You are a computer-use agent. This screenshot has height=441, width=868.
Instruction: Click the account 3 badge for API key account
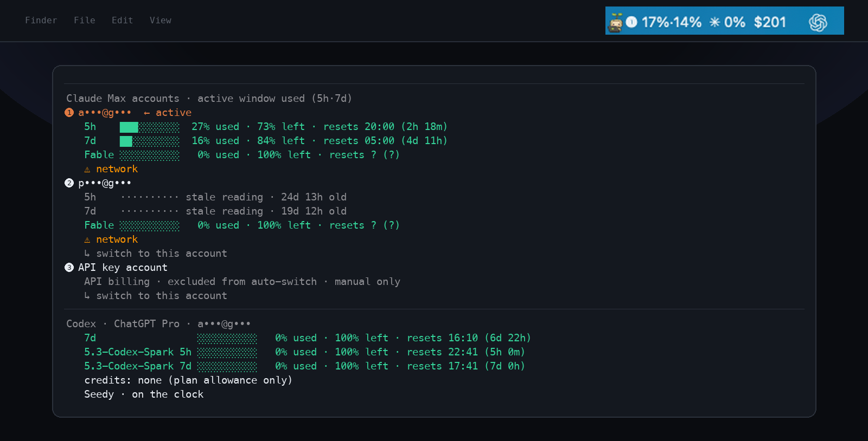(x=69, y=267)
